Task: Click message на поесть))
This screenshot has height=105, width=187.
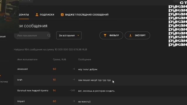Action: tap(84, 102)
